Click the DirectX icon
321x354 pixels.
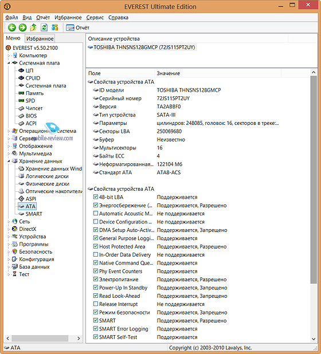coord(15,229)
